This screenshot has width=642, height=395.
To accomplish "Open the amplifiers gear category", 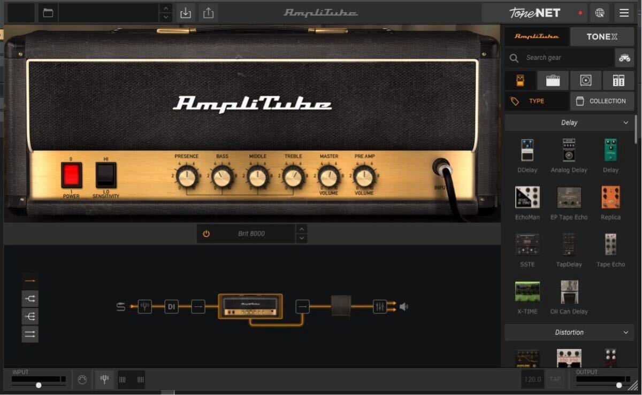I will [x=552, y=80].
